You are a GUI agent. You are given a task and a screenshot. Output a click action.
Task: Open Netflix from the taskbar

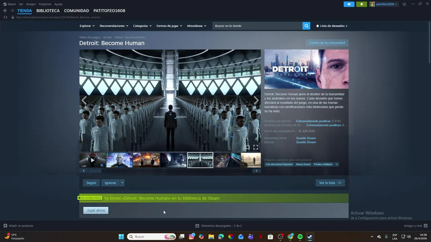click(x=260, y=237)
